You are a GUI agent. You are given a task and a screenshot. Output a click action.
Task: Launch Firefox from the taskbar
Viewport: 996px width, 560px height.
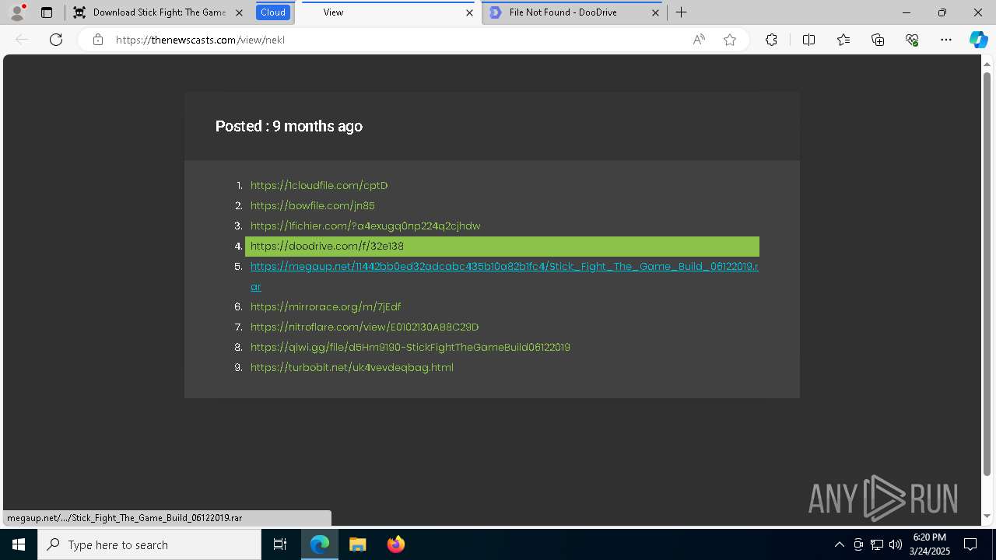[395, 544]
